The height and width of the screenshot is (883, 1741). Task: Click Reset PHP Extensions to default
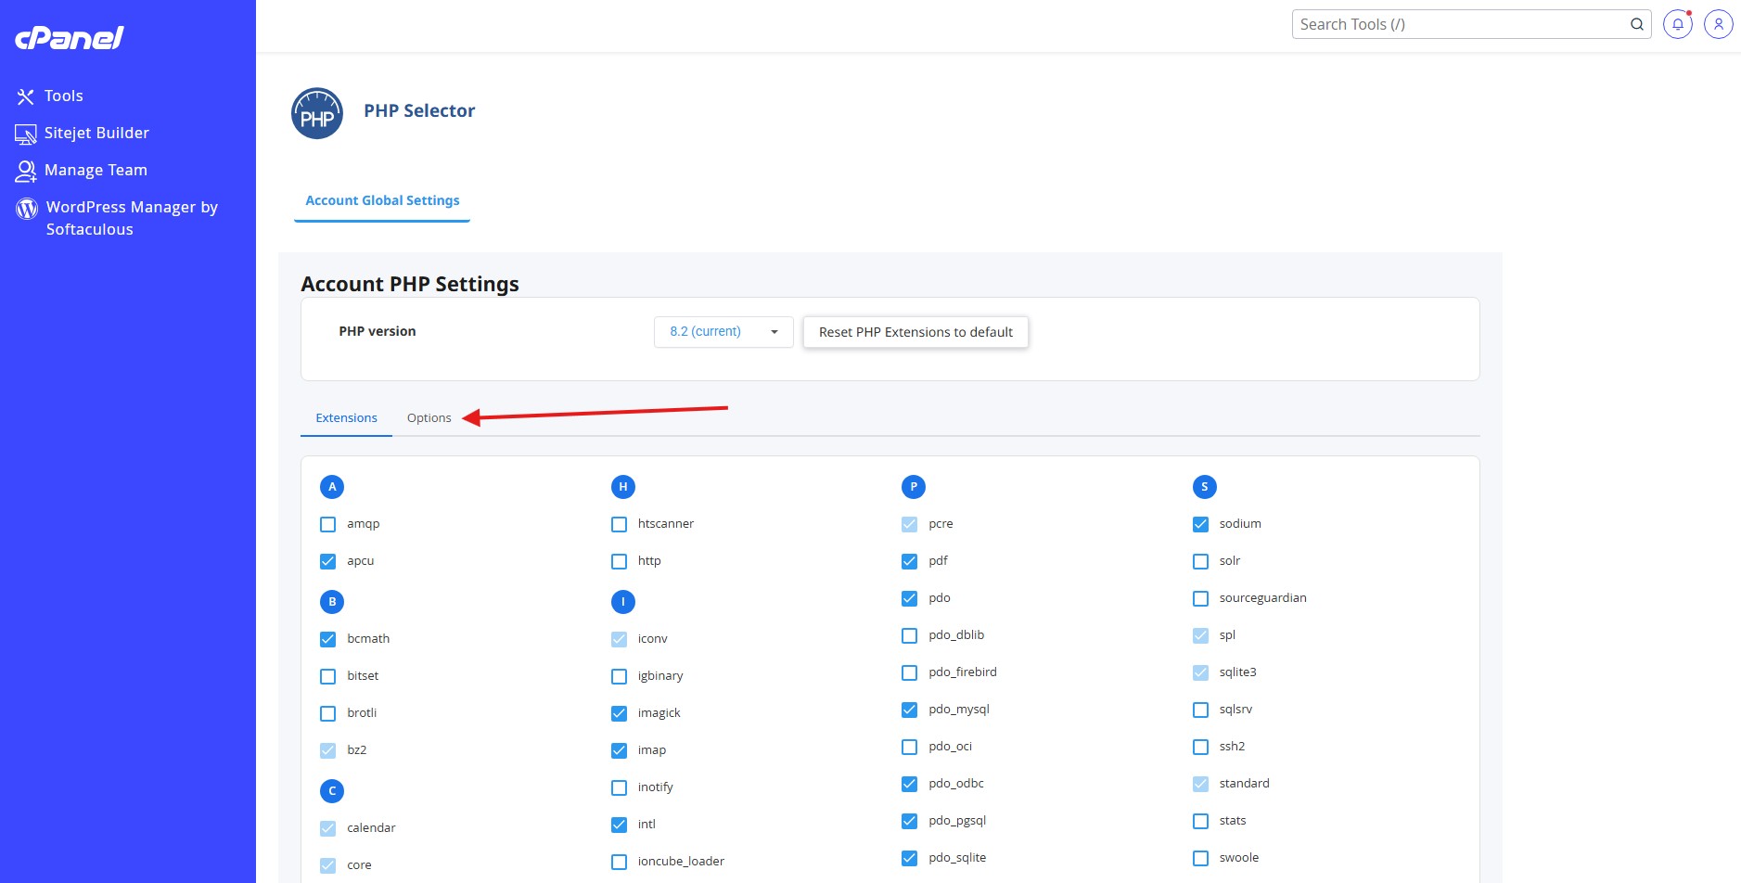(915, 332)
